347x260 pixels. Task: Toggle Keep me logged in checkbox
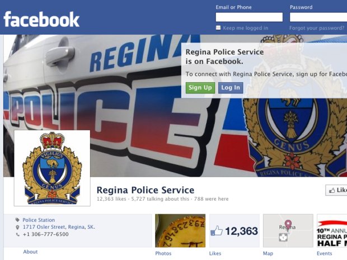click(x=218, y=28)
